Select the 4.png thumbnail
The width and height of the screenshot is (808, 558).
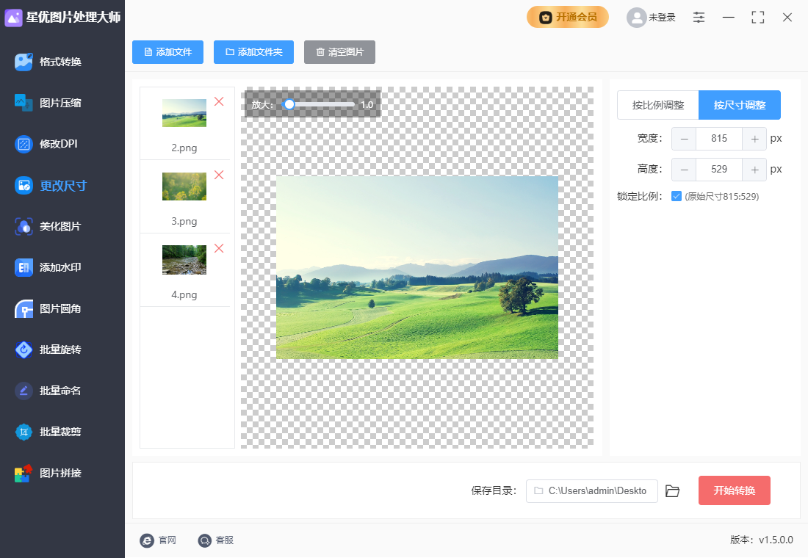[184, 260]
